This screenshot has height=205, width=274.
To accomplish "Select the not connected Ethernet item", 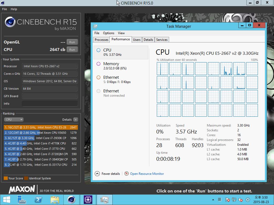I will pos(121,93).
